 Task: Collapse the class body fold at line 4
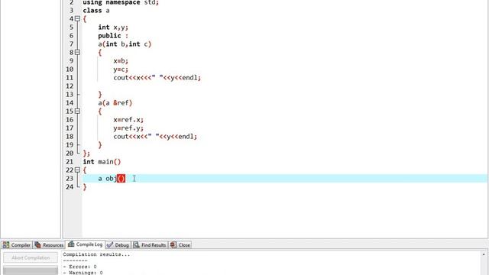(77, 18)
